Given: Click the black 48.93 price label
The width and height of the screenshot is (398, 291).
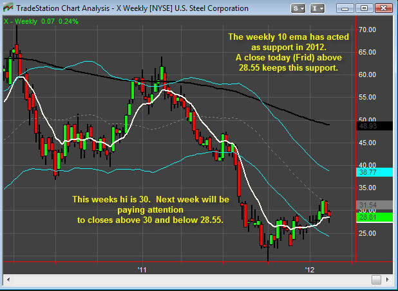Looking at the screenshot, I should pyautogui.click(x=374, y=126).
